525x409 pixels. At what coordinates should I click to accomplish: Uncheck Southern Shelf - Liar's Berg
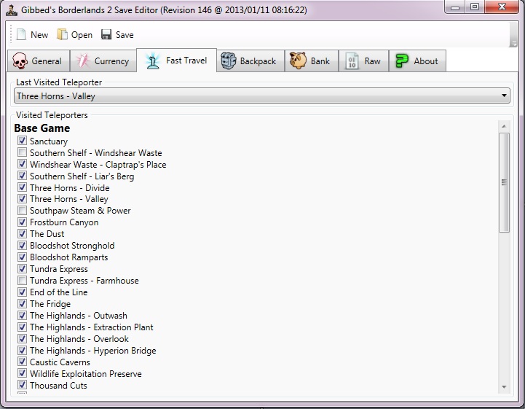click(x=22, y=175)
